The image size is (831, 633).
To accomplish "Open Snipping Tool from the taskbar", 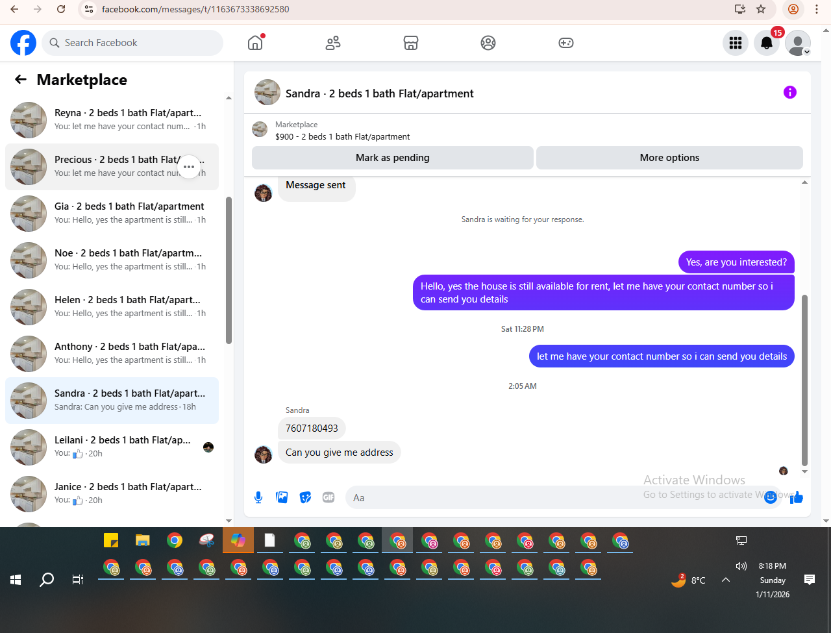I will click(206, 540).
